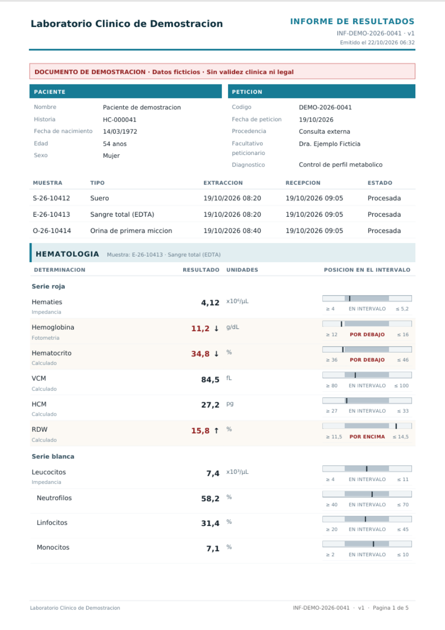Click the up arrow beside RDW result 15,8
445x630 pixels.
[216, 431]
